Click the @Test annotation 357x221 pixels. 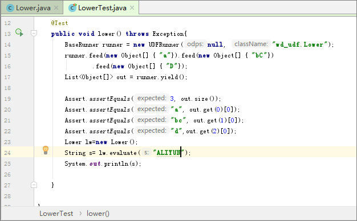(x=59, y=23)
